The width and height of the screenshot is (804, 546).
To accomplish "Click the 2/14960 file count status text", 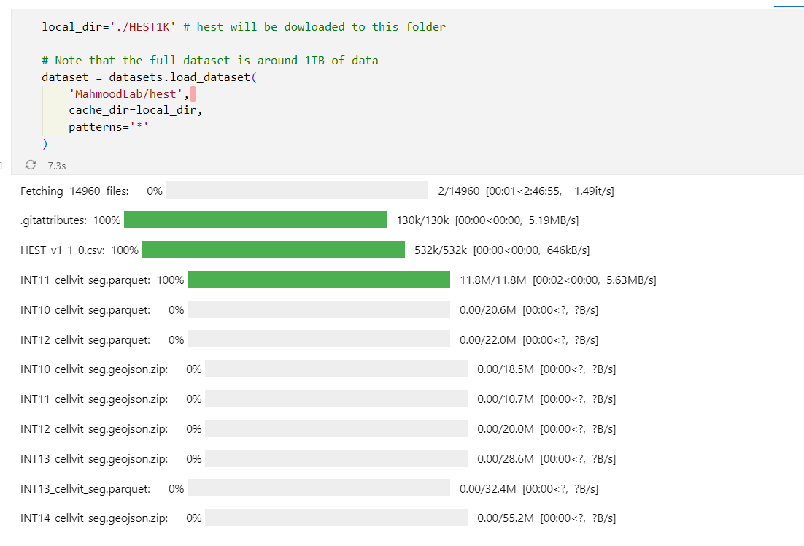I will 459,191.
